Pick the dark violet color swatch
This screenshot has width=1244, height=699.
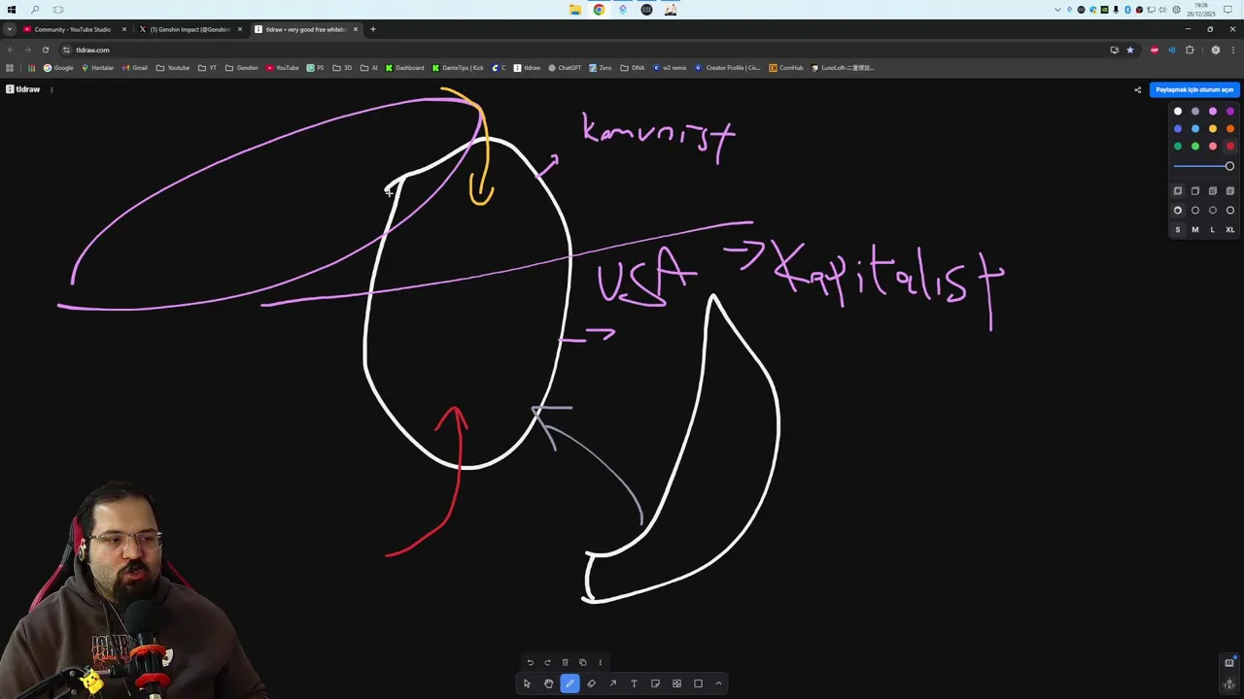point(1230,112)
